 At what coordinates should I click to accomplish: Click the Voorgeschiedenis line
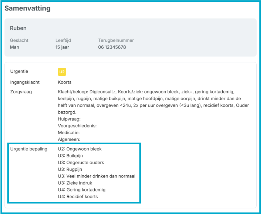click(x=77, y=126)
